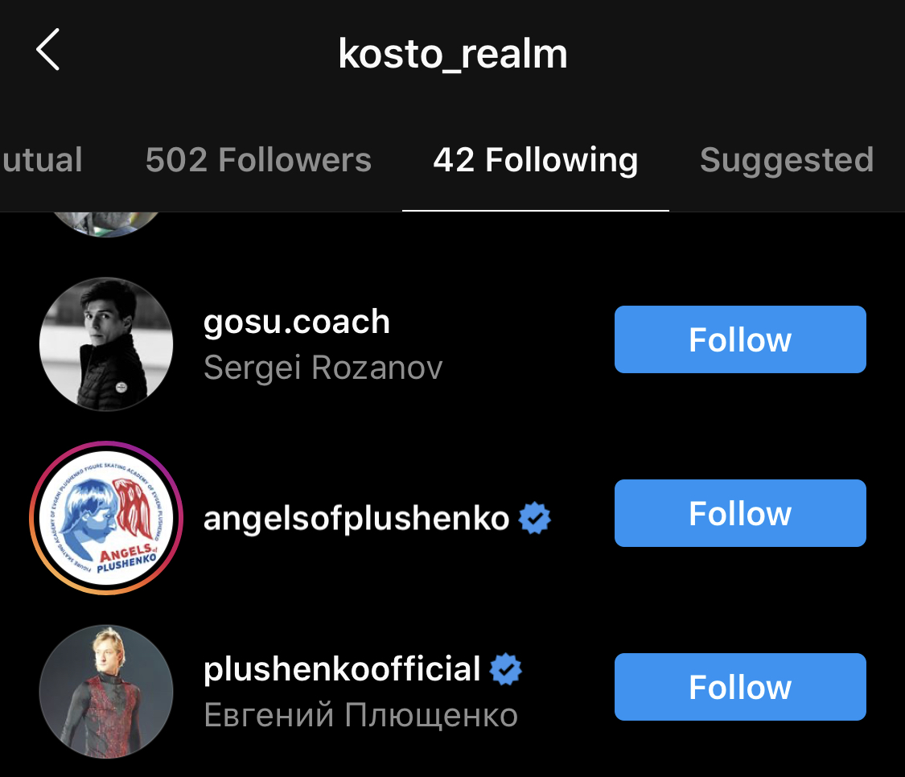The image size is (905, 777).
Task: Tap partially visible avatar at list top
Action: pyautogui.click(x=106, y=222)
